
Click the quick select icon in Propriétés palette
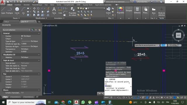click(x=39, y=30)
